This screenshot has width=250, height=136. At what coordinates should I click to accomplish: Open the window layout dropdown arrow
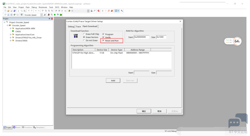coord(118,11)
